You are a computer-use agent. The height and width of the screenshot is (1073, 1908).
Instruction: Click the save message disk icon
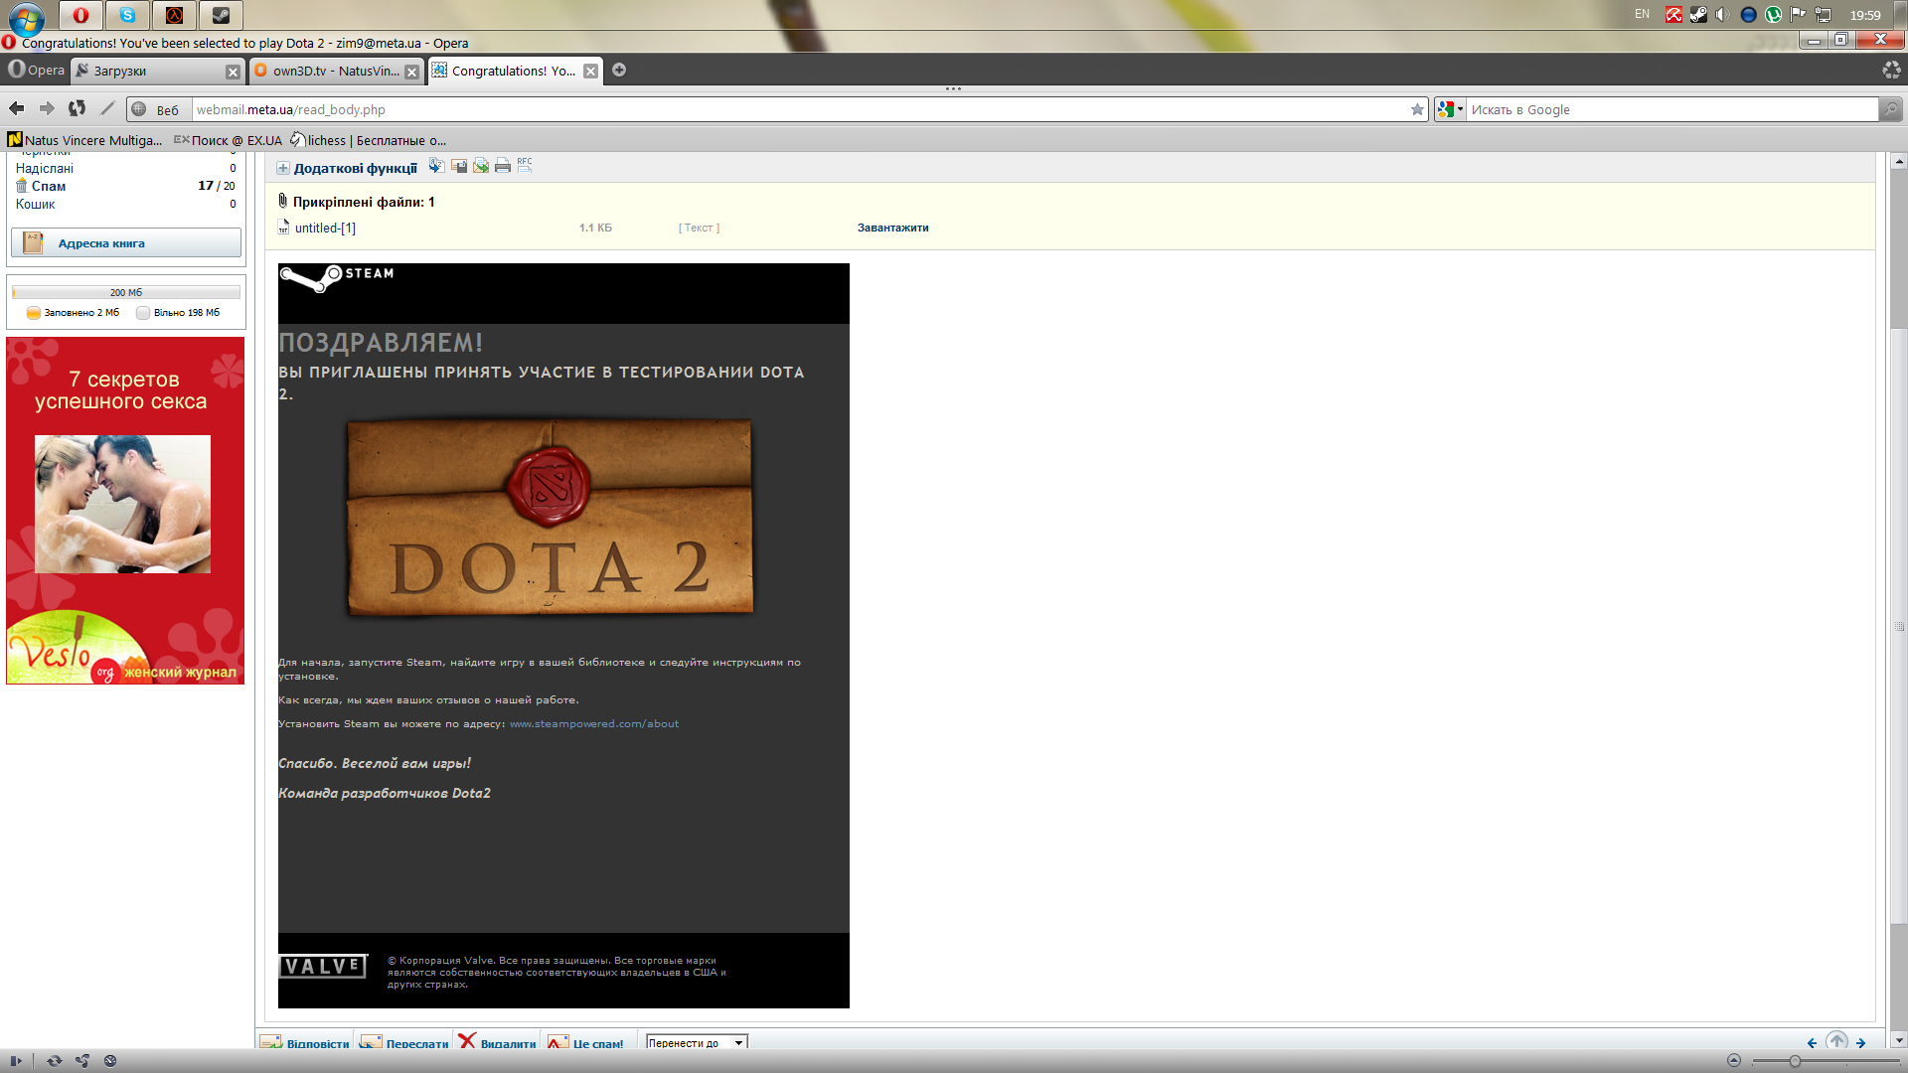pos(459,166)
